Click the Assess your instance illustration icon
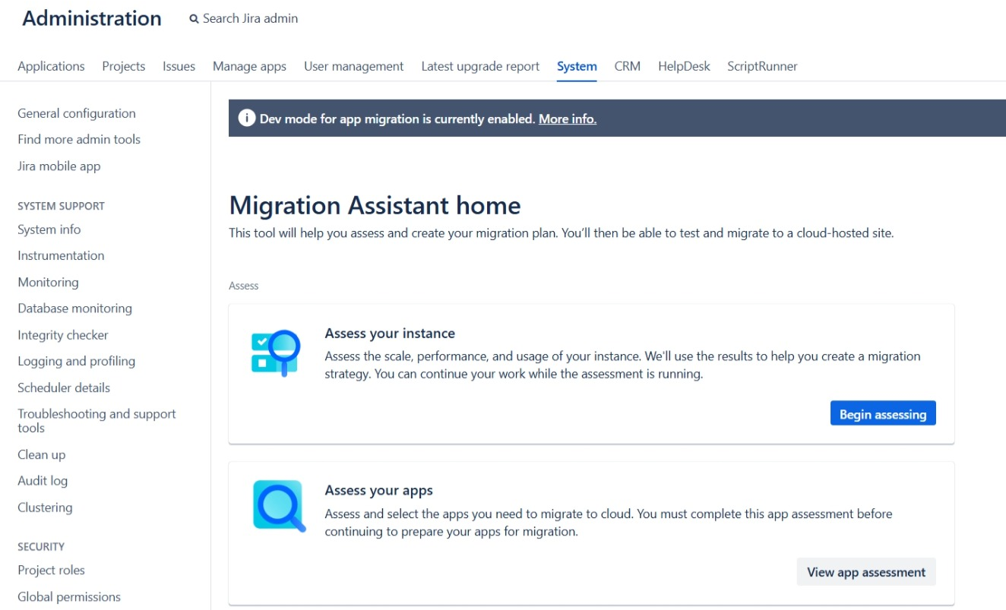Viewport: 1006px width, 610px height. 276,353
